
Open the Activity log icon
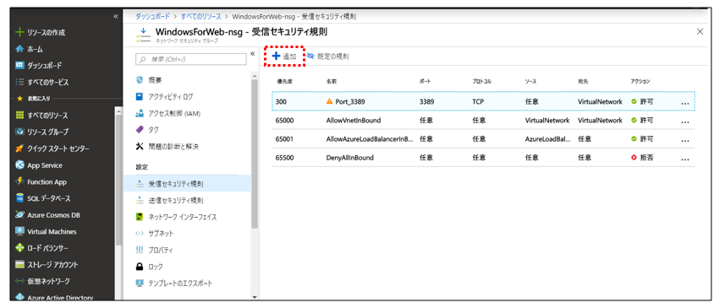pos(140,96)
